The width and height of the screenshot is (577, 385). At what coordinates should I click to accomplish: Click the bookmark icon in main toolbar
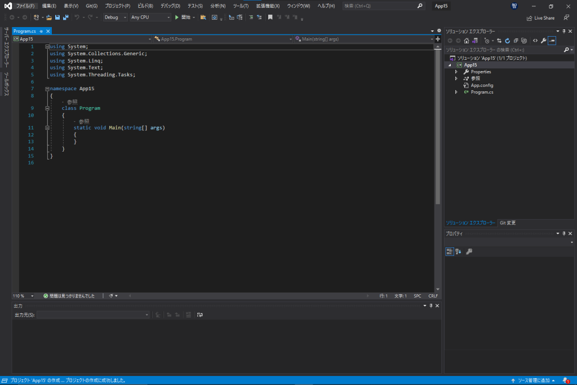(x=270, y=17)
